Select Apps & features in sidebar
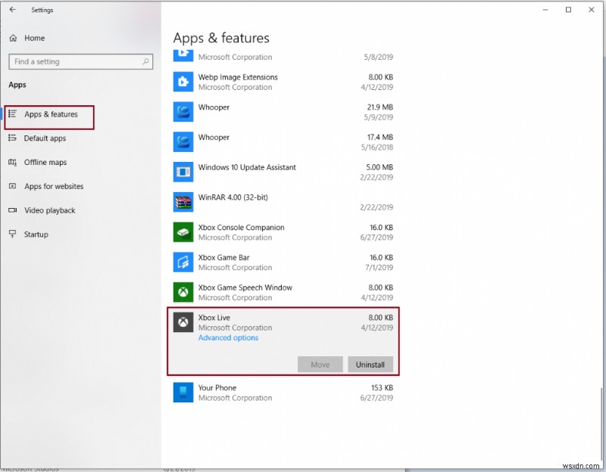The height and width of the screenshot is (472, 606). click(x=51, y=114)
